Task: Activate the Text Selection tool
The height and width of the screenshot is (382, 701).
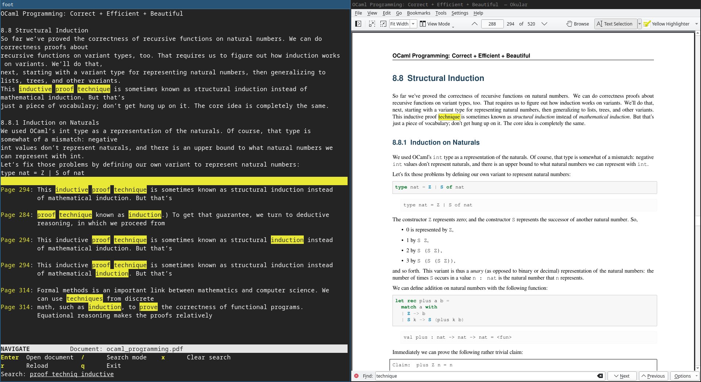Action: click(x=616, y=24)
